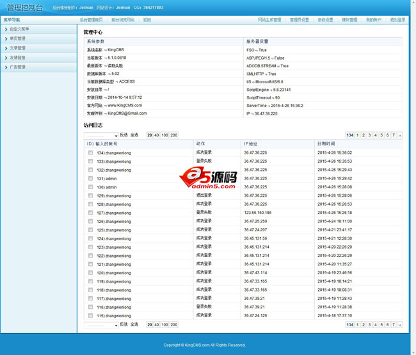
Task: Click the IP地址 column header
Action: click(250, 144)
